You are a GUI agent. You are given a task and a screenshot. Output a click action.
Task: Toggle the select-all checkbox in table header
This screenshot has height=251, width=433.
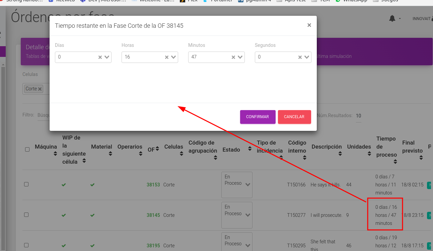click(27, 150)
